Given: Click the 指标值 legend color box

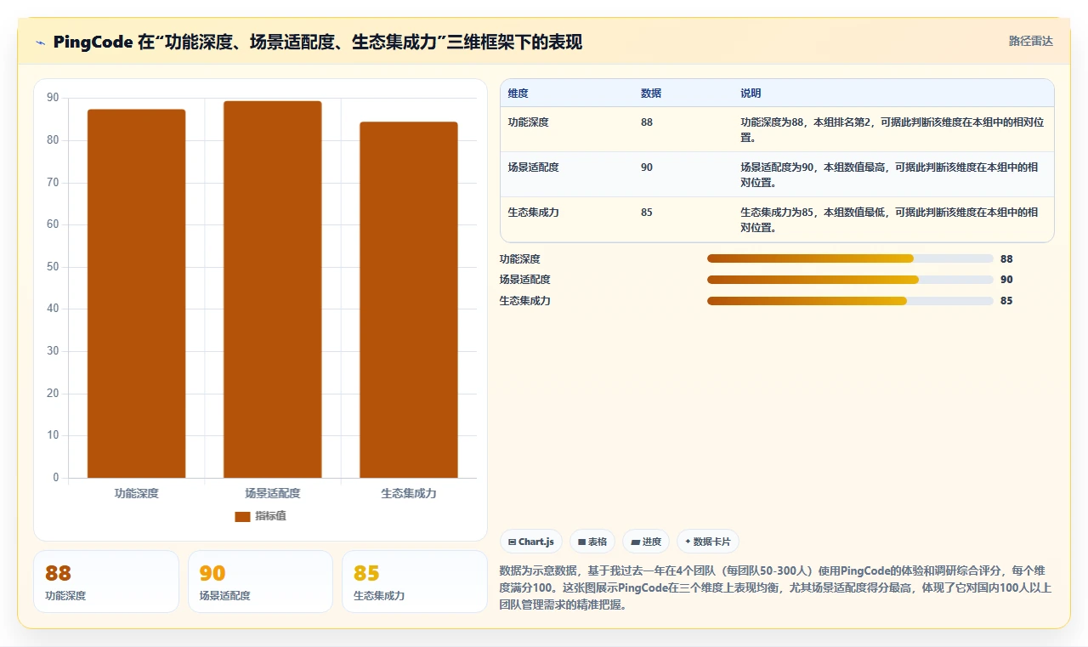Looking at the screenshot, I should pyautogui.click(x=242, y=516).
